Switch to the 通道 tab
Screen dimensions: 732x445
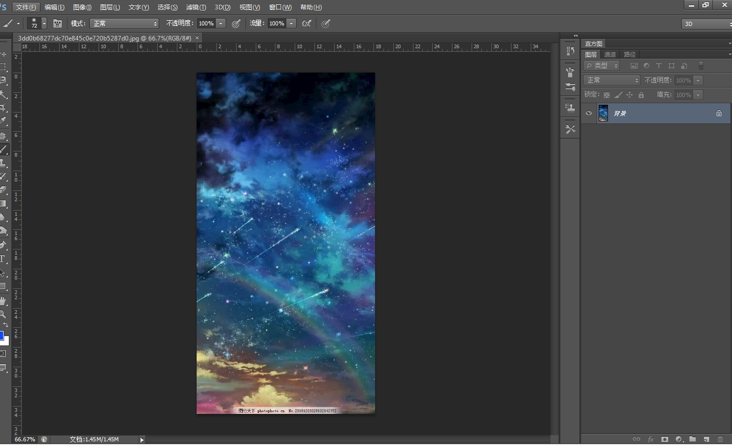(x=610, y=54)
